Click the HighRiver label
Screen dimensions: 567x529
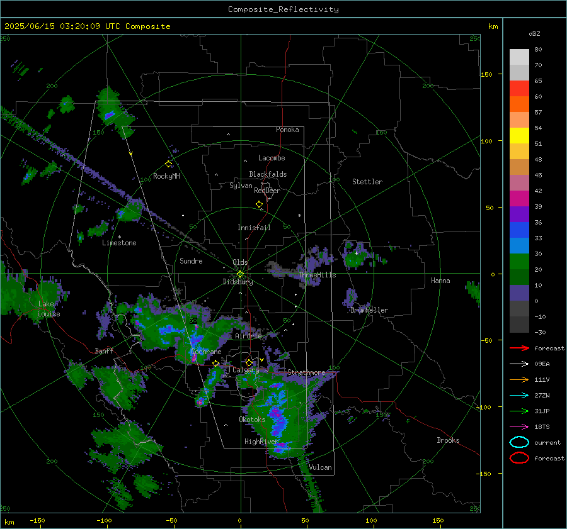pyautogui.click(x=261, y=442)
